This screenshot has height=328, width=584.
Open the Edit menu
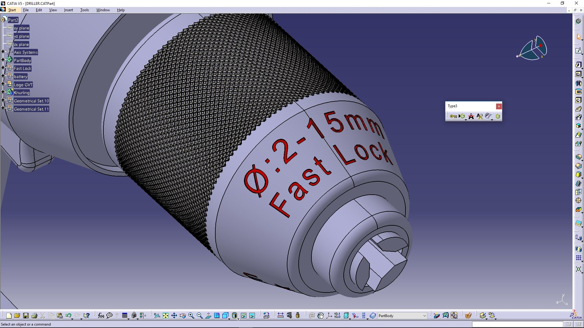point(39,10)
